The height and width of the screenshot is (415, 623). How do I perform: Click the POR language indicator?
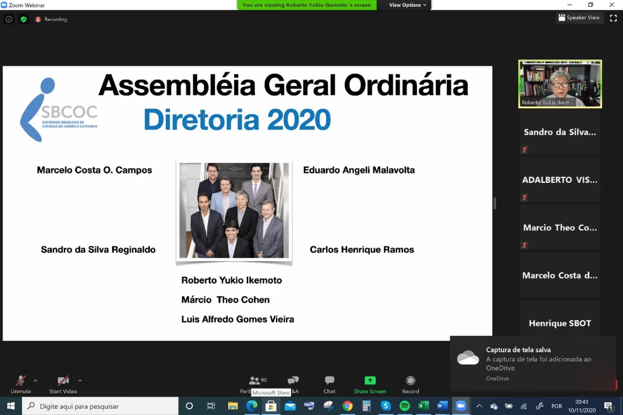click(557, 406)
